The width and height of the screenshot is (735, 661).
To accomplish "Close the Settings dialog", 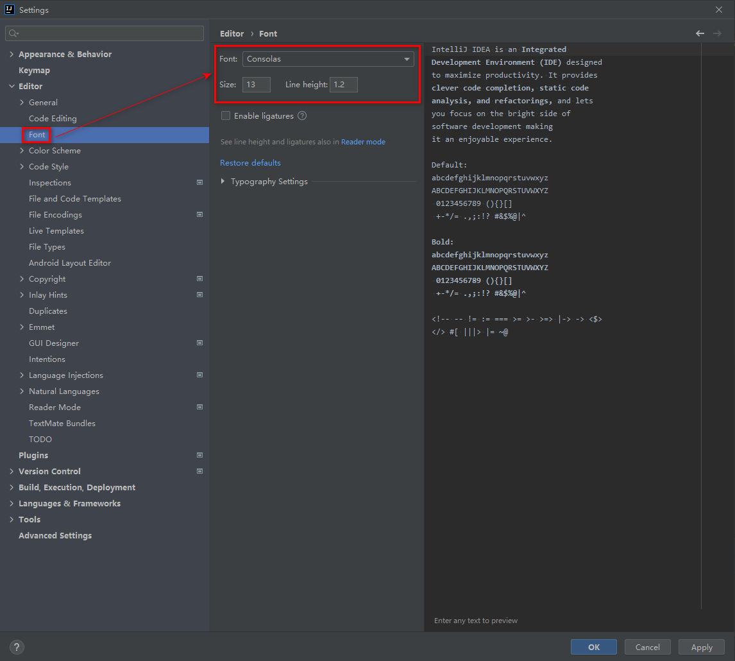I will (x=718, y=10).
